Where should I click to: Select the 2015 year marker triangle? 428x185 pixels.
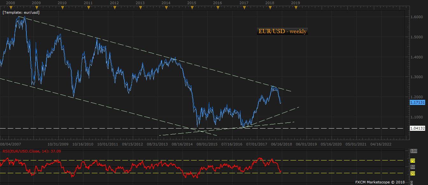[192, 7]
